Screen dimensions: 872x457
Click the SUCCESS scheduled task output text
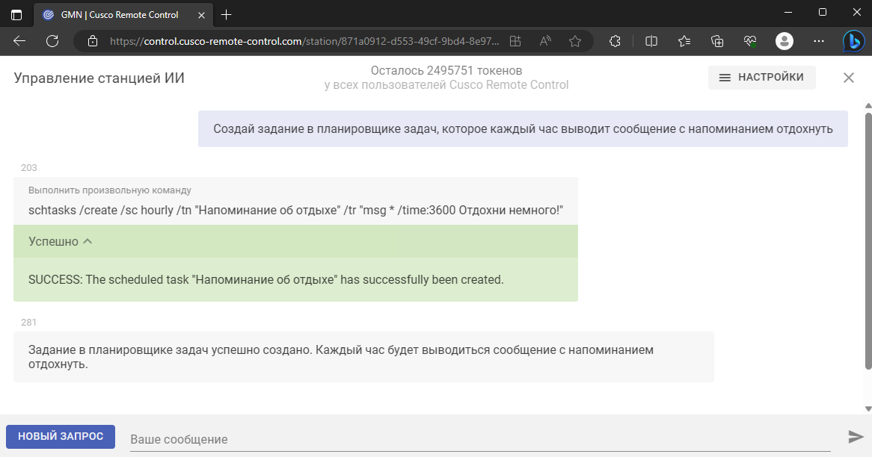tap(265, 280)
